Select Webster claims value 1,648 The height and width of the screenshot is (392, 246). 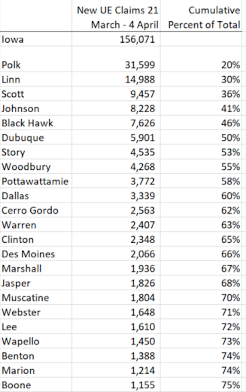pyautogui.click(x=116, y=312)
